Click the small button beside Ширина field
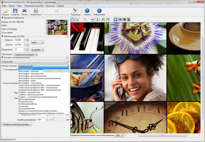The height and width of the screenshot is (142, 205). (x=28, y=40)
